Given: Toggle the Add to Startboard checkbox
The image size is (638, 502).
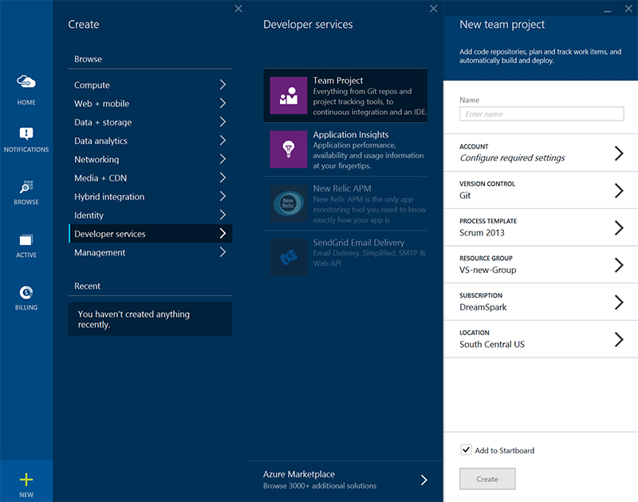Looking at the screenshot, I should point(466,450).
